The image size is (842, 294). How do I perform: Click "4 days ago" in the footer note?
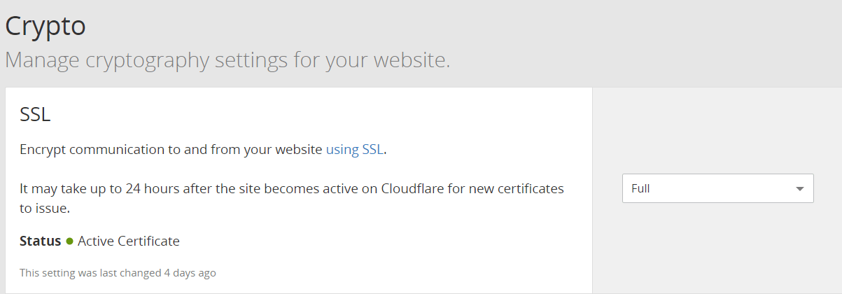190,273
